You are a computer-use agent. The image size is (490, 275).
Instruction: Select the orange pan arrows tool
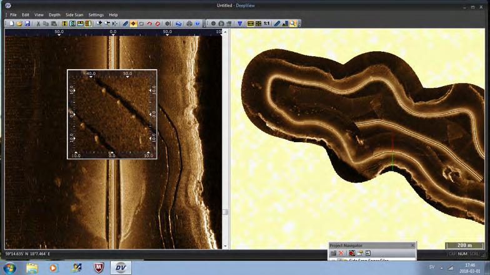click(133, 24)
